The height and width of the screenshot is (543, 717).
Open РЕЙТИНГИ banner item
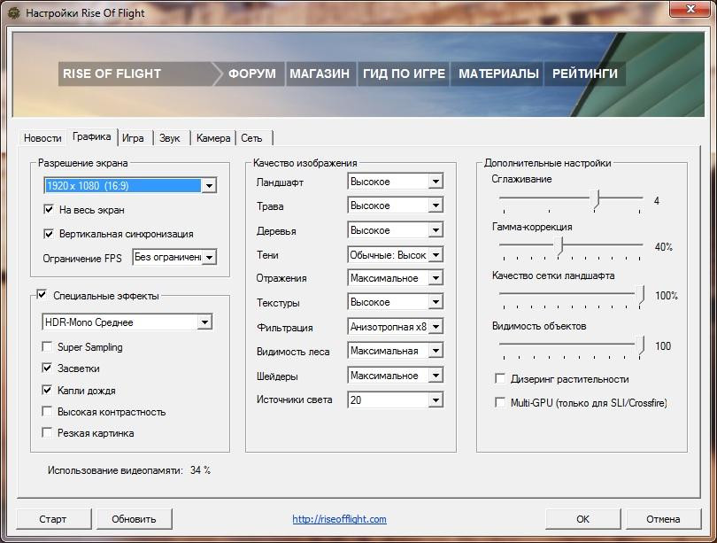click(x=585, y=74)
